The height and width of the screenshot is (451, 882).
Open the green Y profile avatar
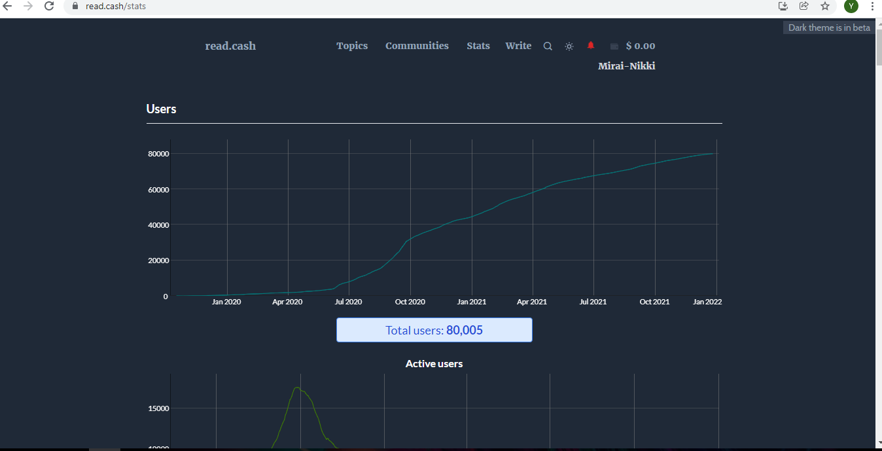851,6
